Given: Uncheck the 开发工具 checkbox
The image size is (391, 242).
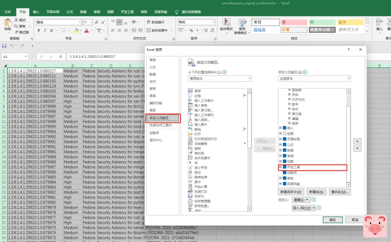Looking at the screenshot, I should point(285,167).
